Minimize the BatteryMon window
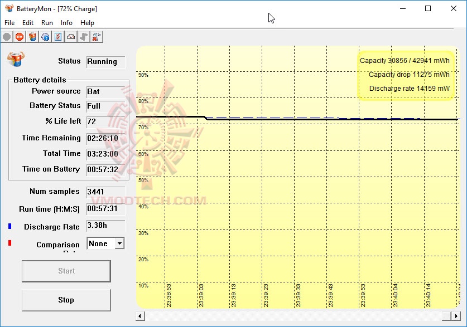The image size is (467, 327). [403, 8]
